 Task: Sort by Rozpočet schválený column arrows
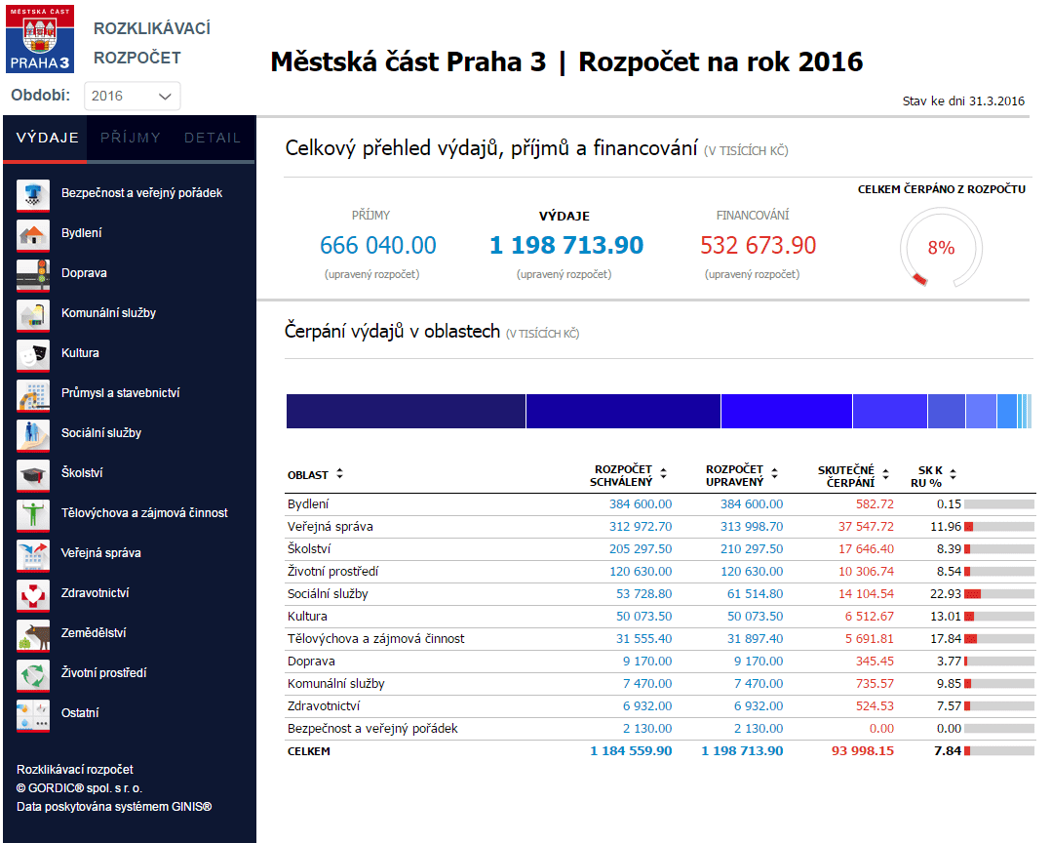coord(663,474)
